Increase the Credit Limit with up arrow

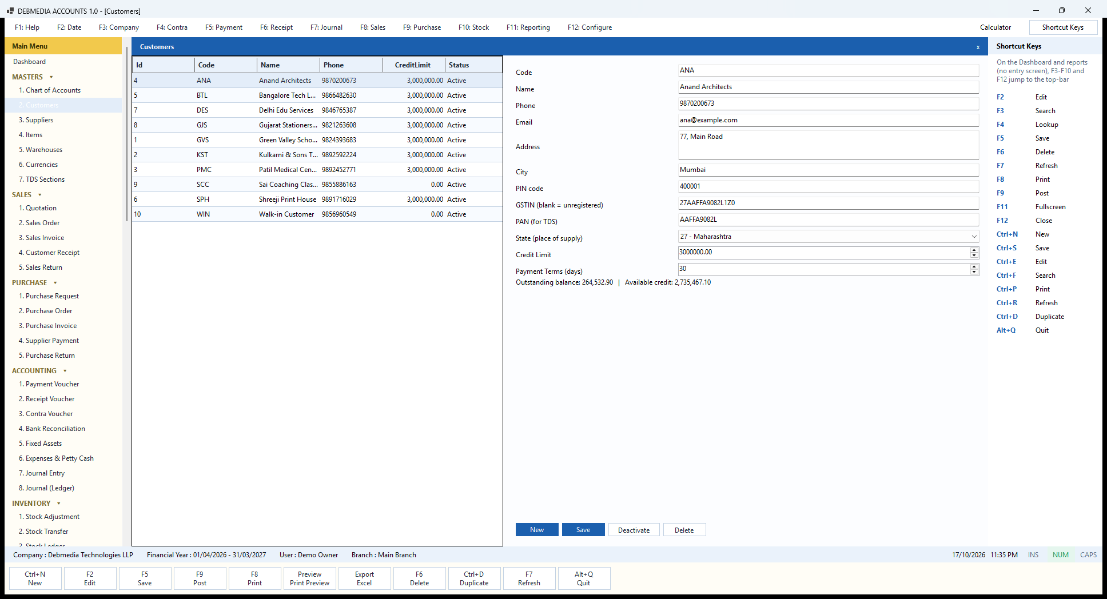click(974, 250)
